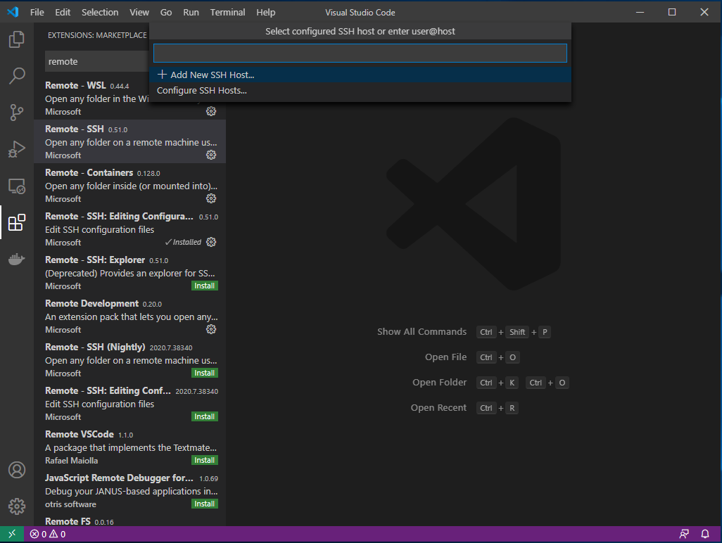
Task: Open the Remote Explorer view
Action: [17, 186]
